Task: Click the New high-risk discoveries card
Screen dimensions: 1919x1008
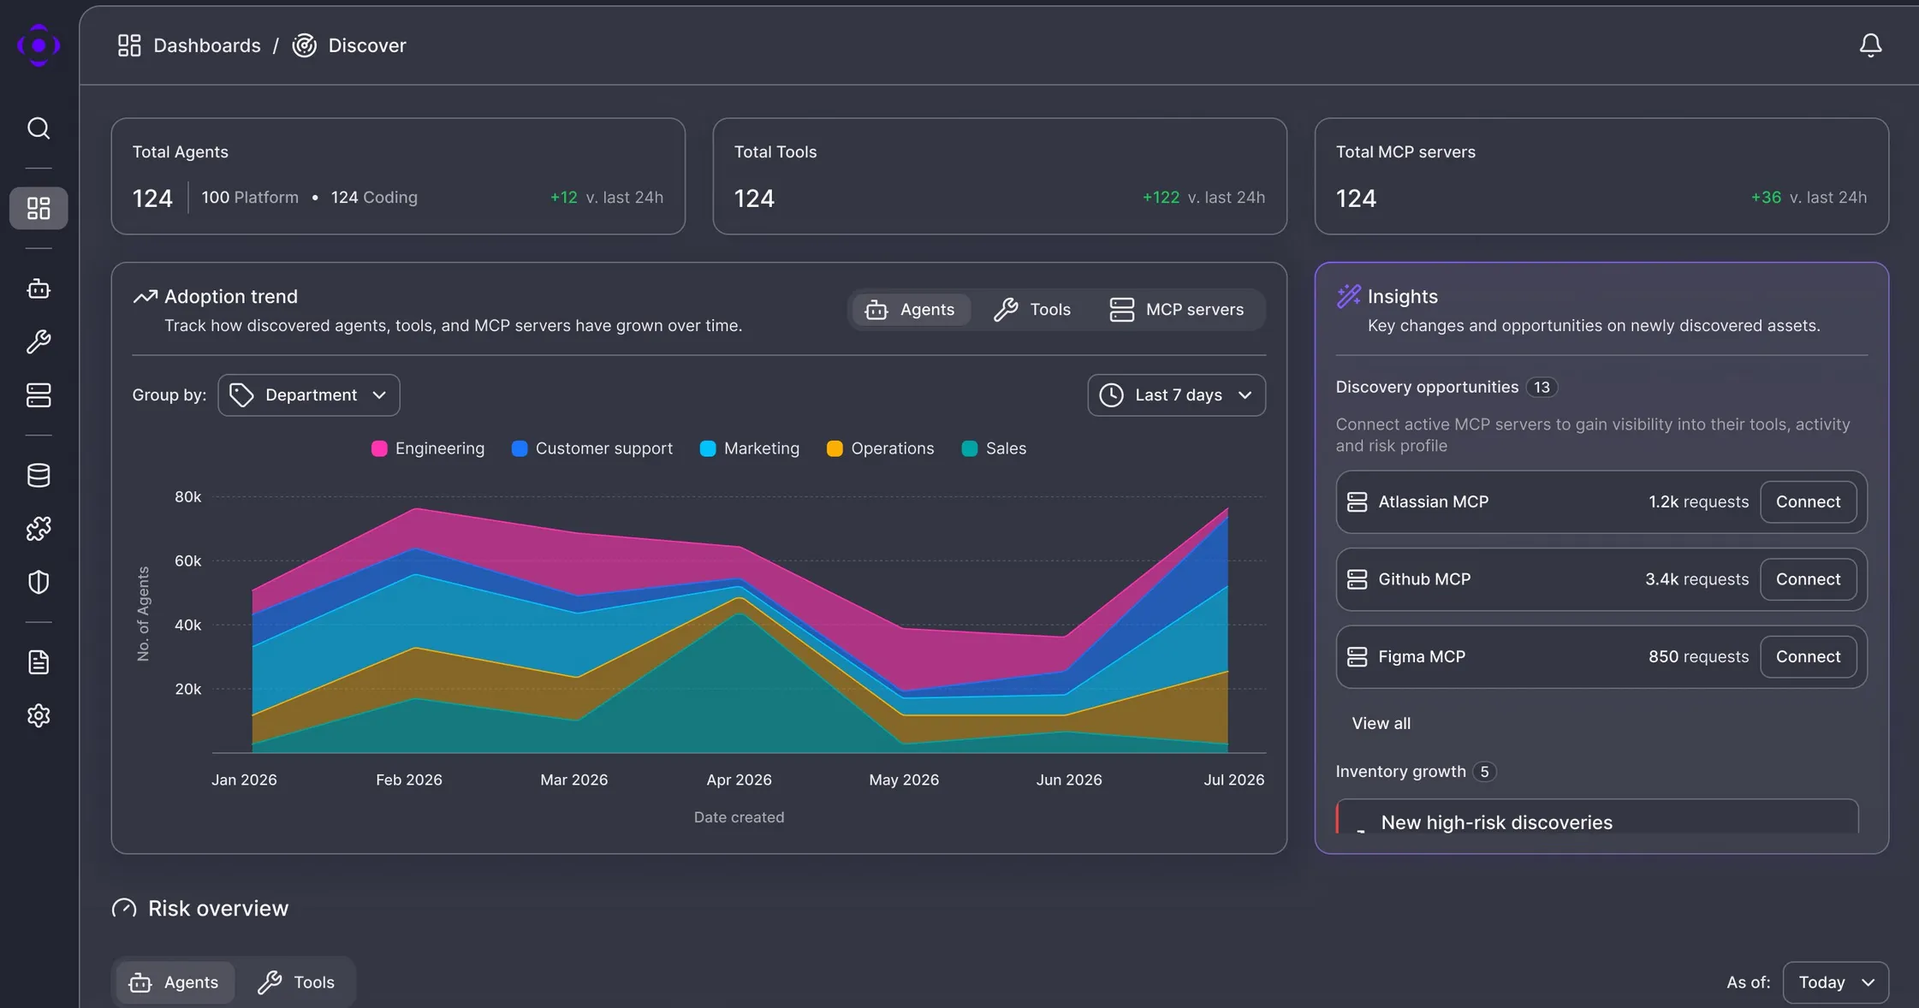Action: point(1597,818)
